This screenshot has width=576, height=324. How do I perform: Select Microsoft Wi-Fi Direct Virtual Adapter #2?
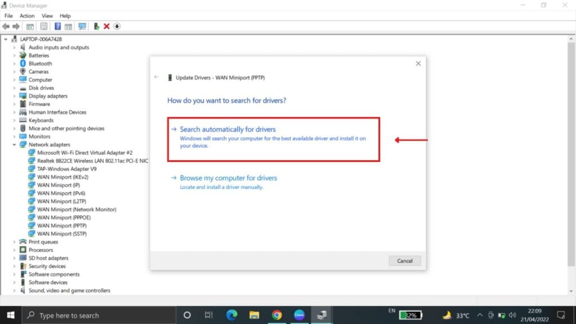click(85, 152)
